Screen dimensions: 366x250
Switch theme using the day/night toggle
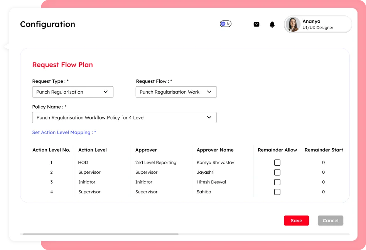[x=226, y=24]
